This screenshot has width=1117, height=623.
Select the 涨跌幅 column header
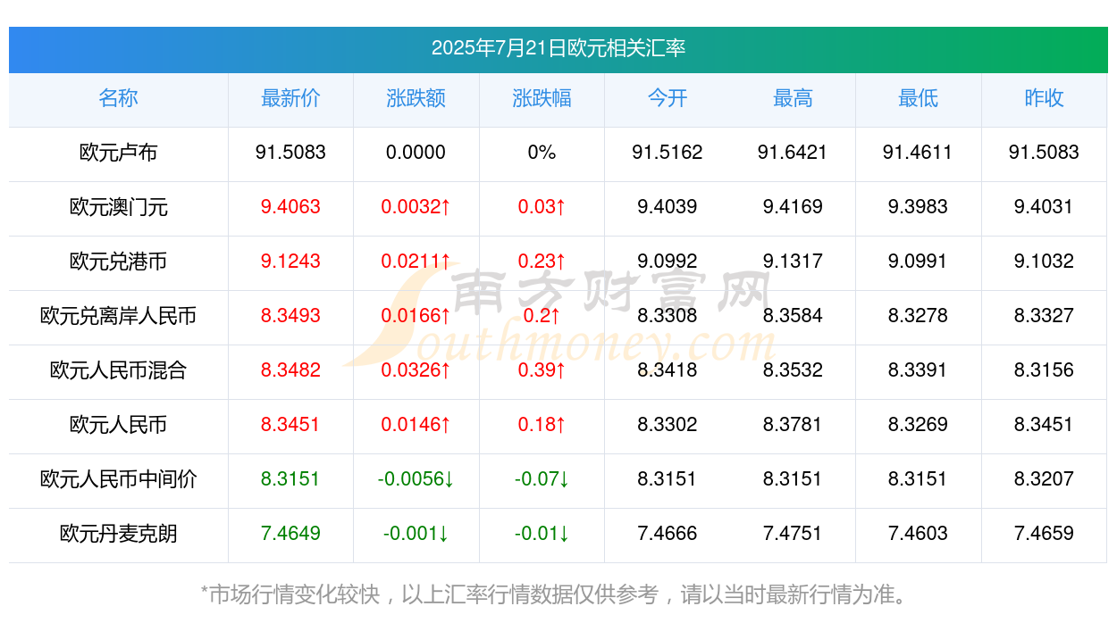point(542,98)
